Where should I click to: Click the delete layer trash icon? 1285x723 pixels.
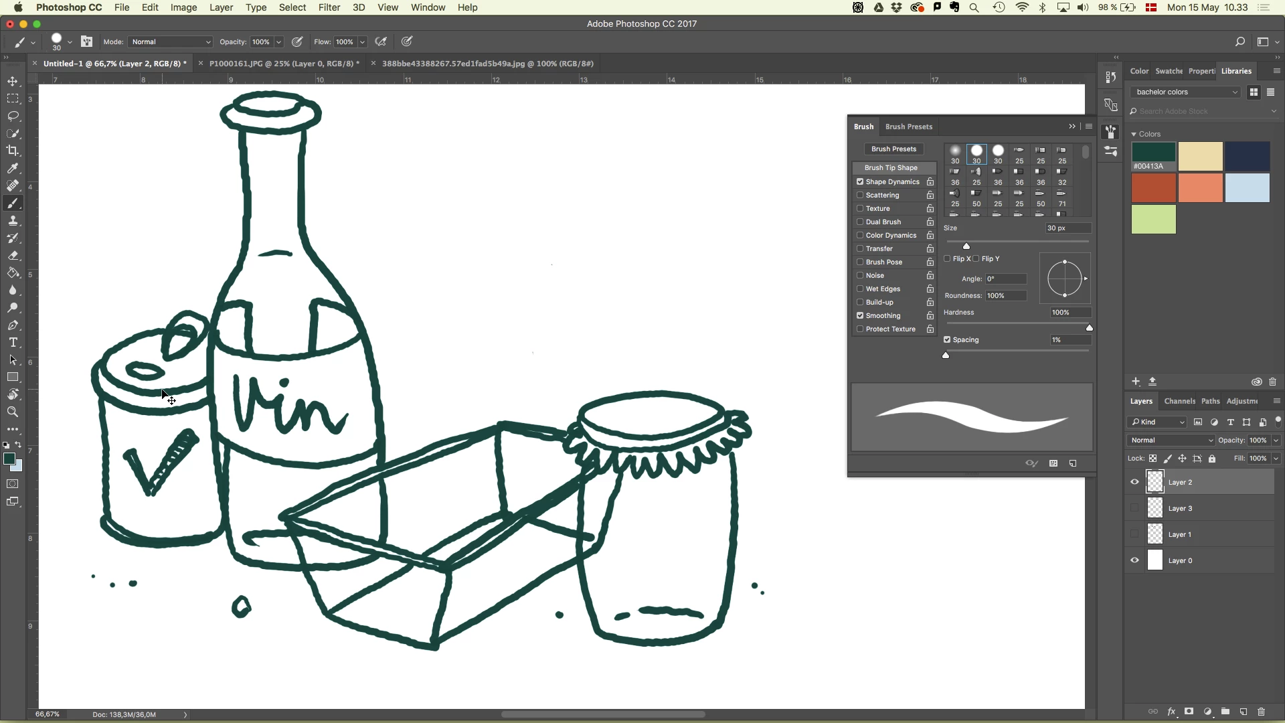click(1262, 712)
